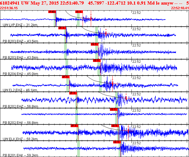
Task: Click the 22:52 time label on FL2 EHZ row
Action: click(x=136, y=78)
